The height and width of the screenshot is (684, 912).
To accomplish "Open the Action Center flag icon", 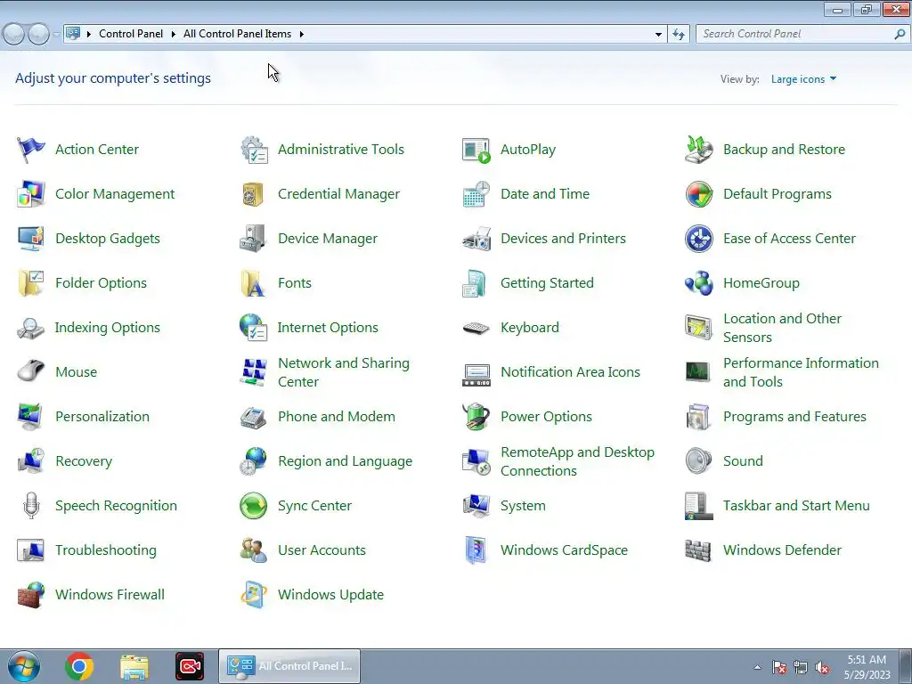I will point(31,150).
